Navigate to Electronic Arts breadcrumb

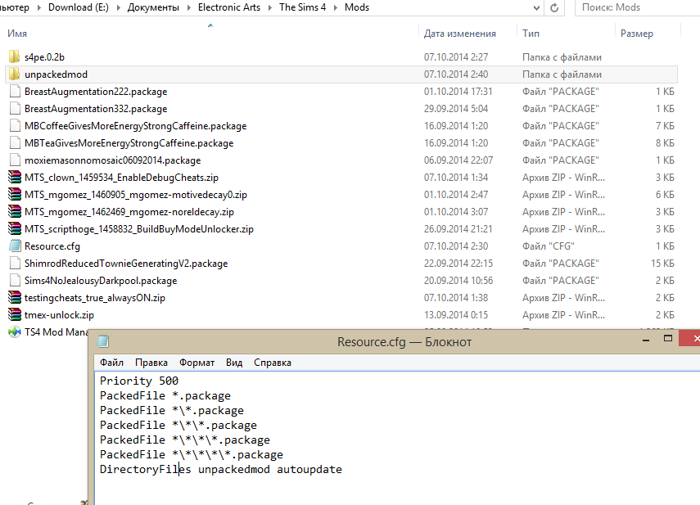point(229,7)
